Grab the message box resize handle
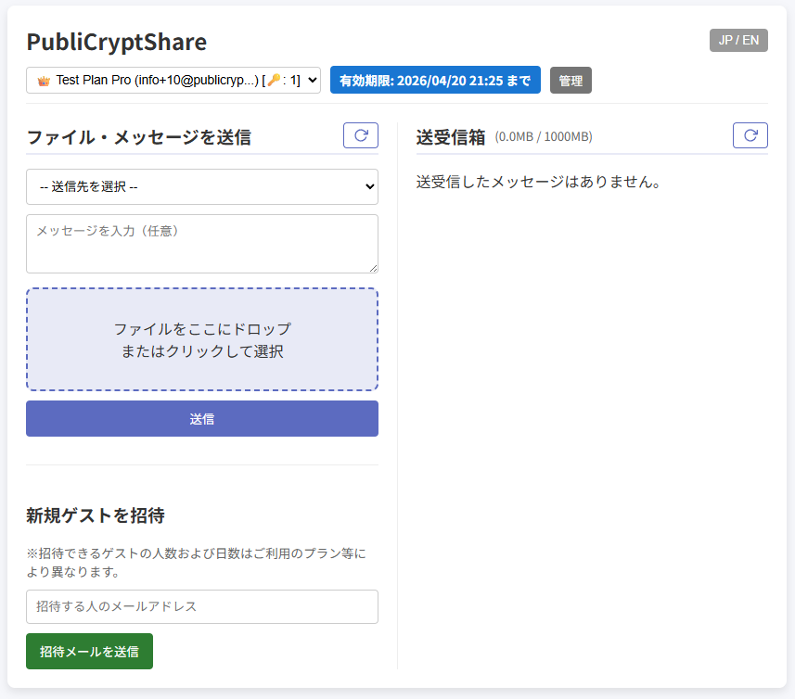795x699 pixels. (x=373, y=268)
